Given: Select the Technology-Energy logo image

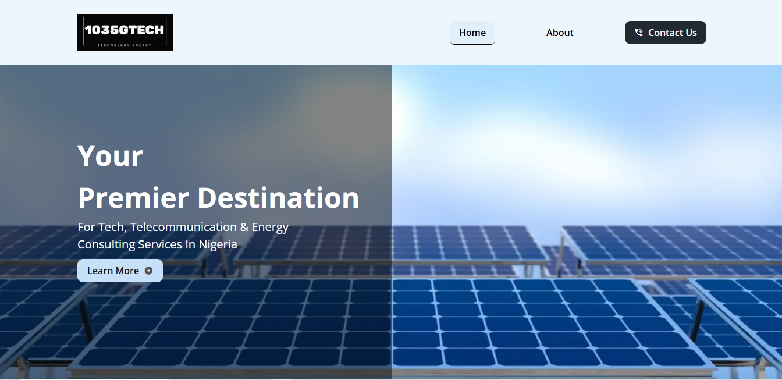Looking at the screenshot, I should (x=125, y=32).
